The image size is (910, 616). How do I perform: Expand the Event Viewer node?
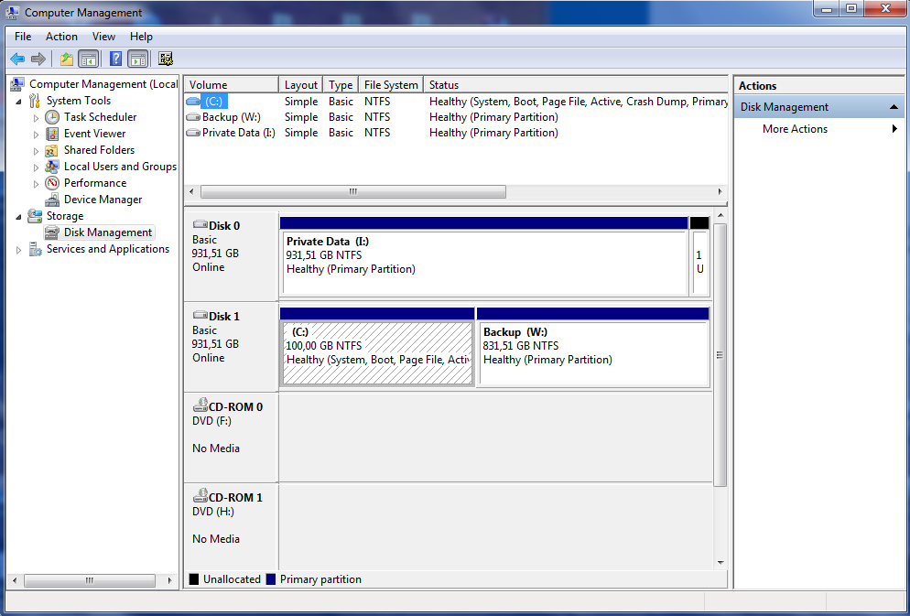(36, 134)
